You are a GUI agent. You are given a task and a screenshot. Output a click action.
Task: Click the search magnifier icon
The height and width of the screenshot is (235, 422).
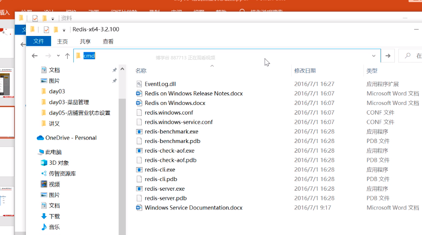(x=407, y=56)
